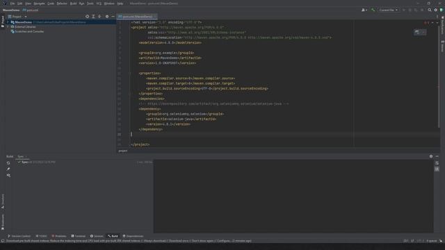Viewport: 445px width, 250px height.
Task: Open the VCS menu
Action: pos(99,3)
